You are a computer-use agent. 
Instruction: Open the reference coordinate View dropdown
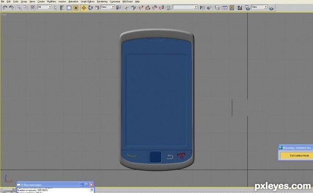coord(107,7)
